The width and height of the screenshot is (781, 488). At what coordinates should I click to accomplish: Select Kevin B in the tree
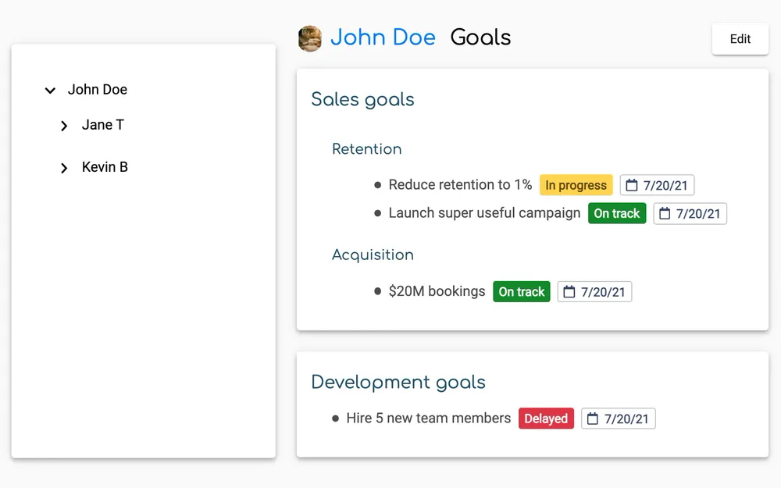click(x=105, y=167)
